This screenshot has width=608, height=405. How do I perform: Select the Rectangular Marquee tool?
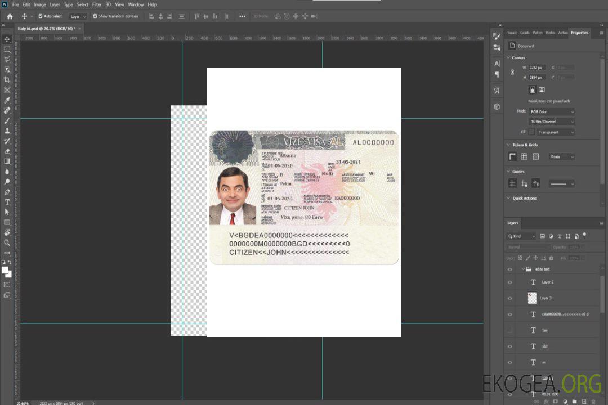coord(7,49)
